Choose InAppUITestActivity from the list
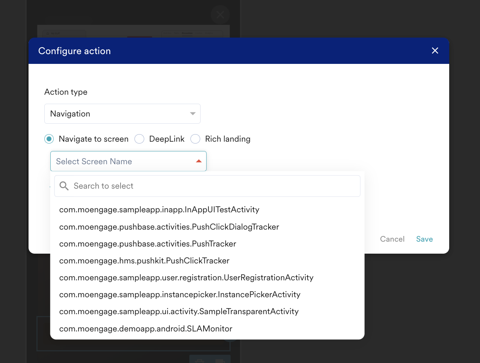Image resolution: width=480 pixels, height=363 pixels. pyautogui.click(x=207, y=210)
